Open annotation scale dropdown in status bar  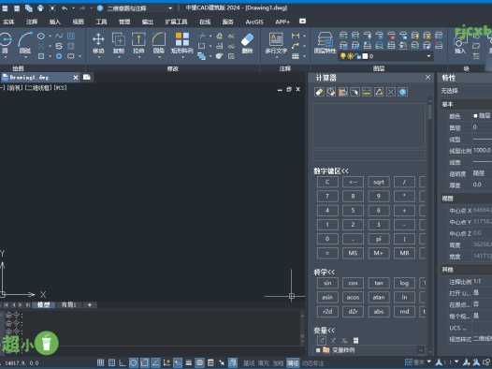coord(456,362)
